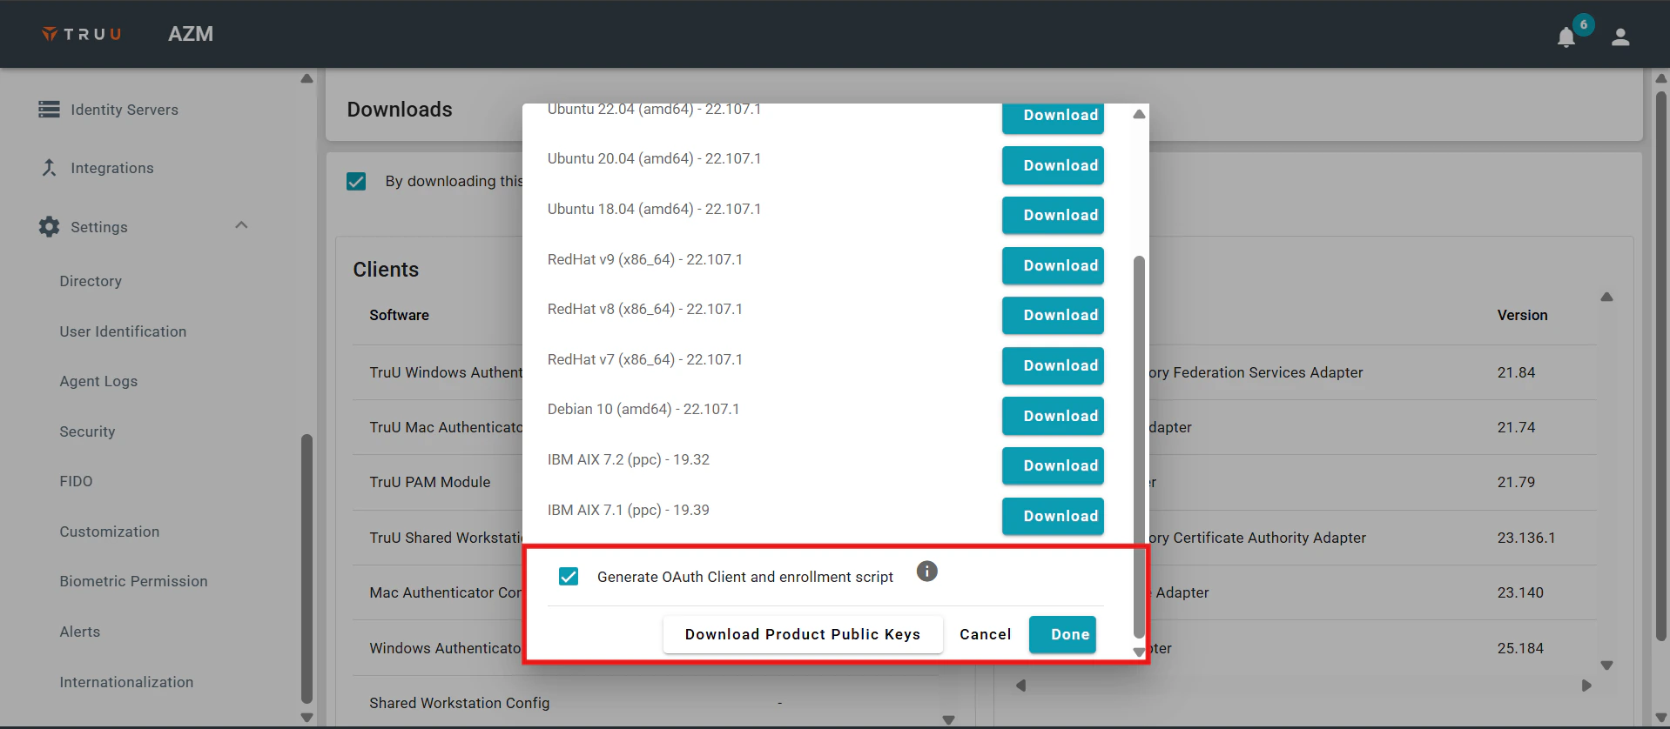Click Federation Services Adapter row
Image resolution: width=1670 pixels, height=729 pixels.
[x=1256, y=372]
